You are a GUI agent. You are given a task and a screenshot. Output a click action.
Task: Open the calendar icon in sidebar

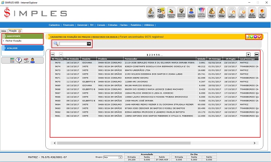[26, 60]
